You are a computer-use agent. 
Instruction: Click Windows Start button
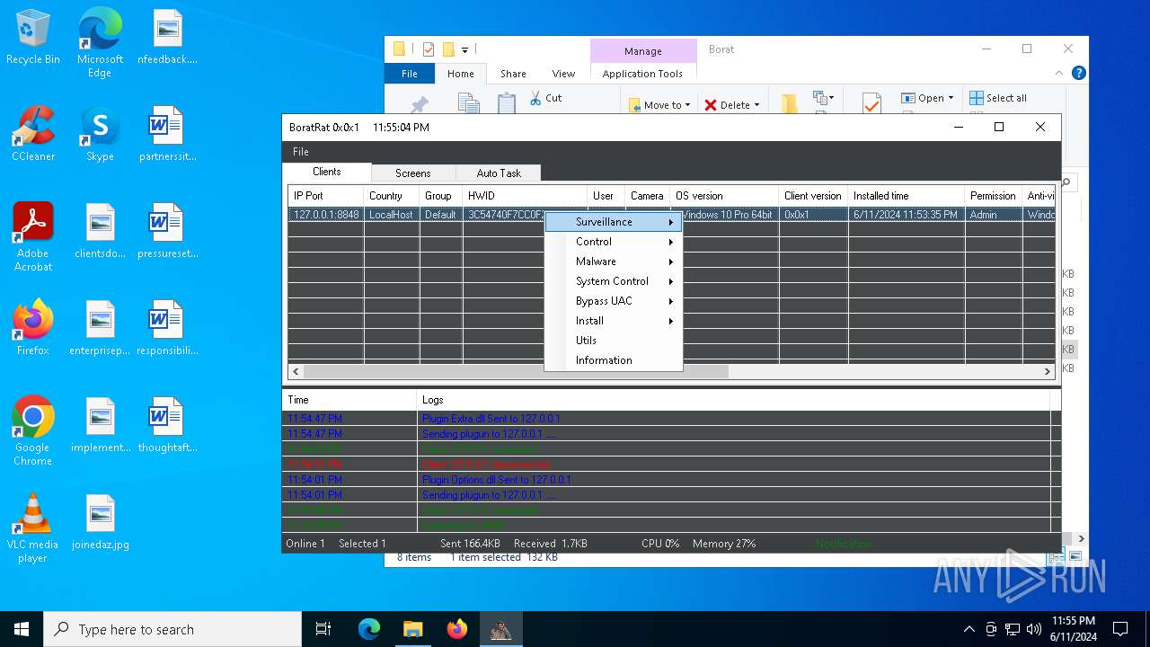coord(22,629)
